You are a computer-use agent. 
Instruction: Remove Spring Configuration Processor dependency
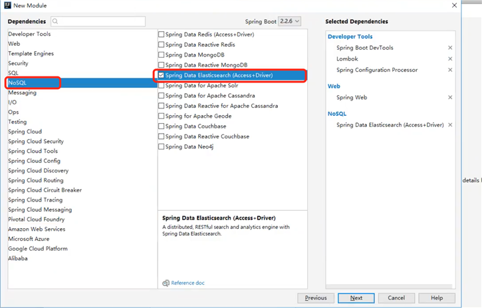point(450,70)
